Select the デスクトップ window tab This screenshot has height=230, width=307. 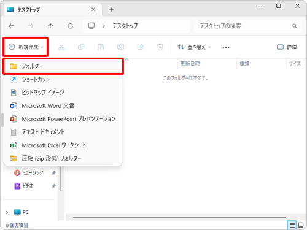pyautogui.click(x=53, y=9)
